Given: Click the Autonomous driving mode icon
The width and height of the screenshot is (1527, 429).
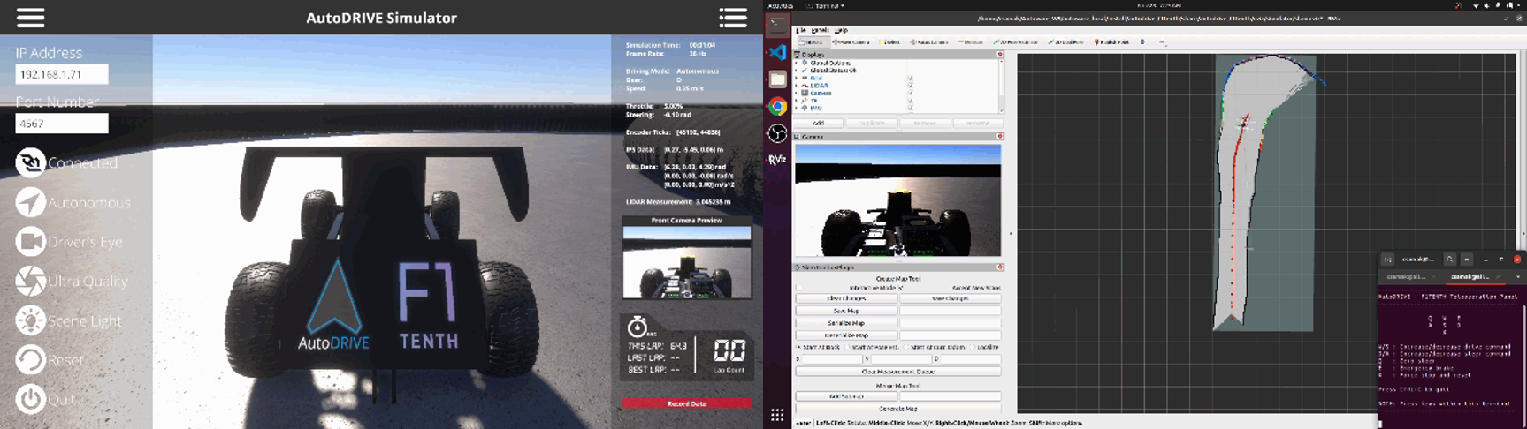Looking at the screenshot, I should 30,202.
